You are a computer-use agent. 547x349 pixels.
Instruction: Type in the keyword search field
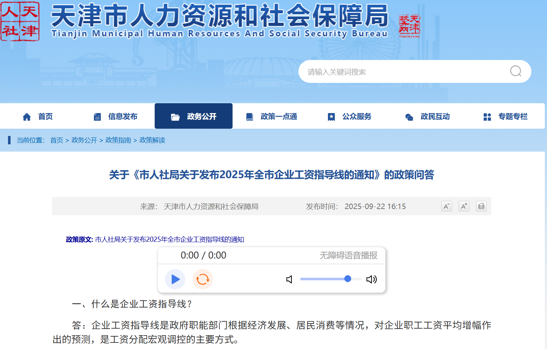click(400, 72)
